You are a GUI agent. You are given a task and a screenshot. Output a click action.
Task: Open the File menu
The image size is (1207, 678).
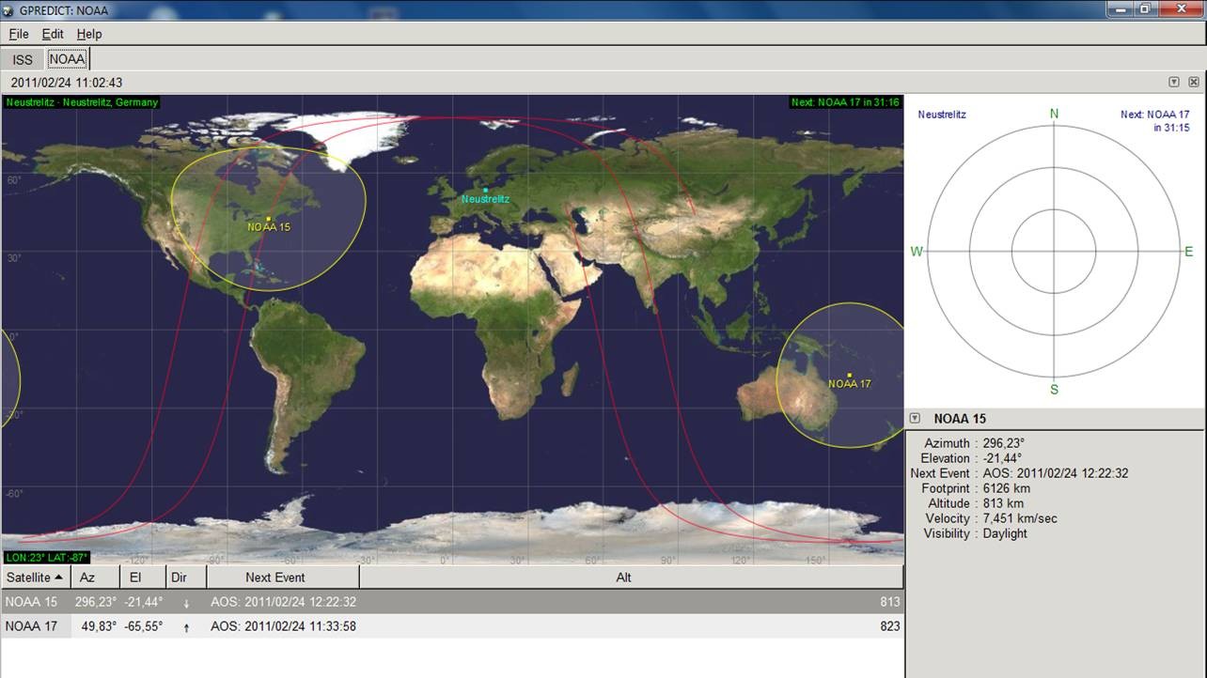click(x=19, y=34)
